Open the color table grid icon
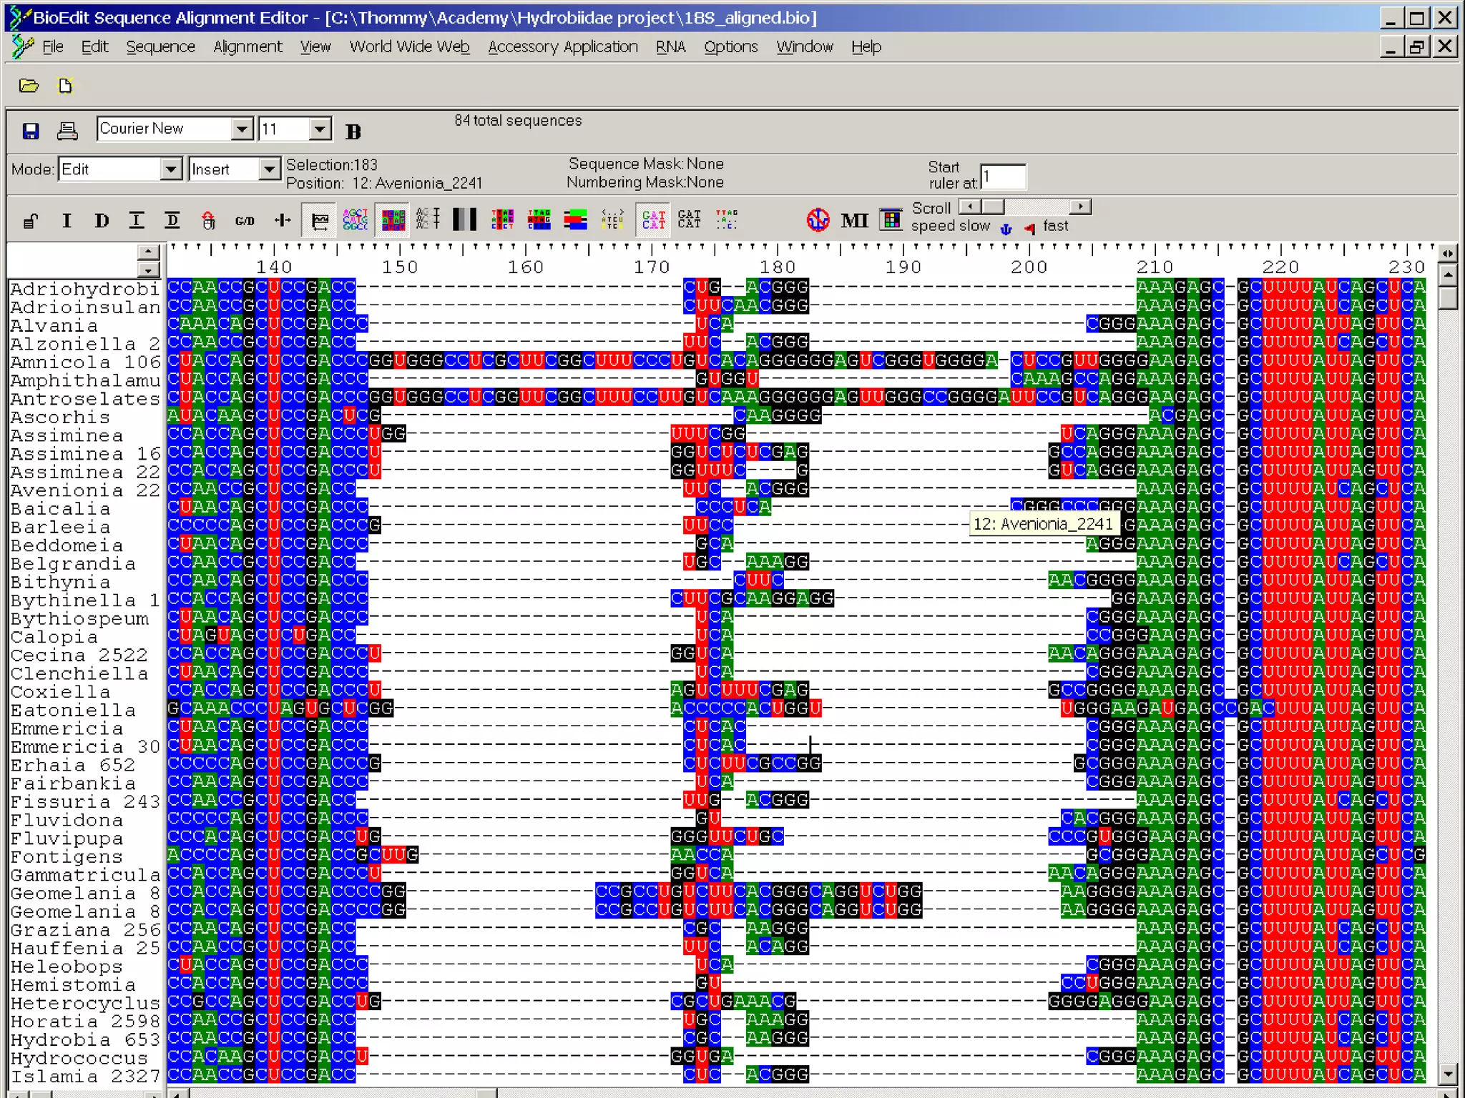 point(891,219)
